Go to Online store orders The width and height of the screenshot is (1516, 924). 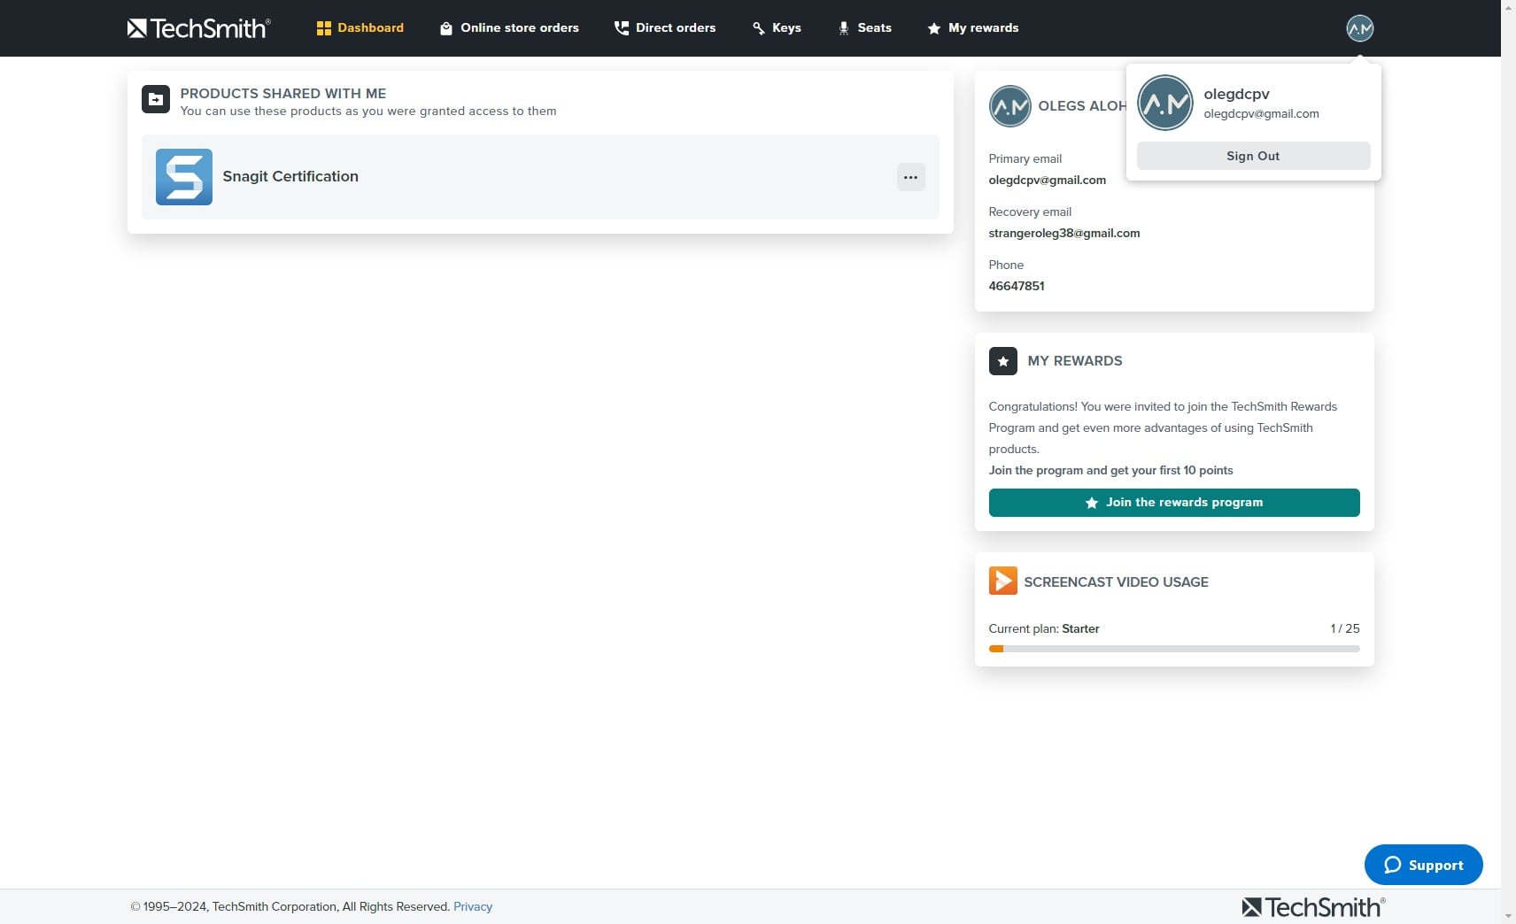(509, 28)
